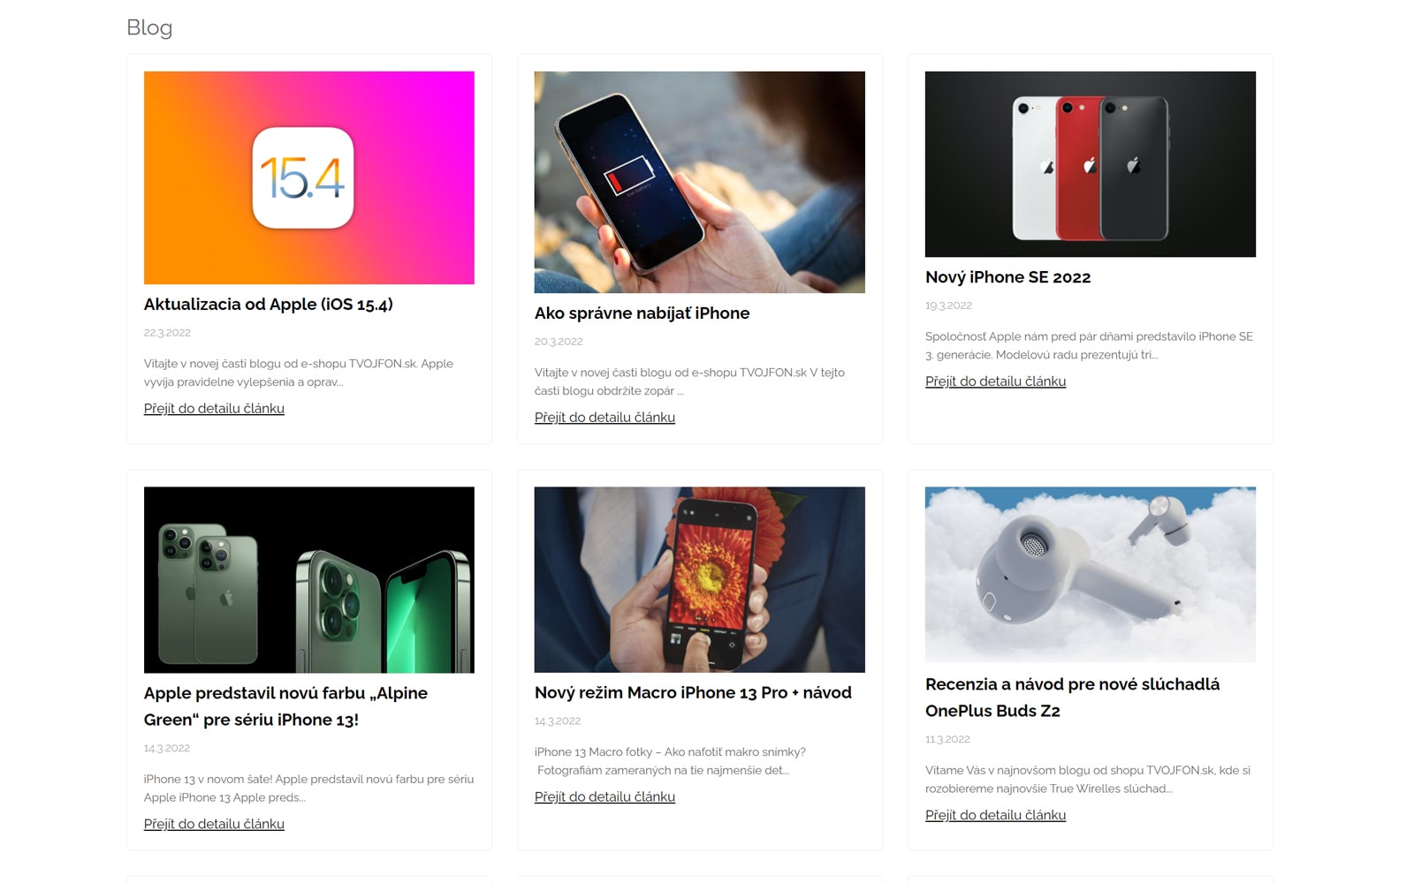This screenshot has width=1414, height=883.
Task: Open the OnePlus Buds Z2 review title
Action: [1072, 698]
